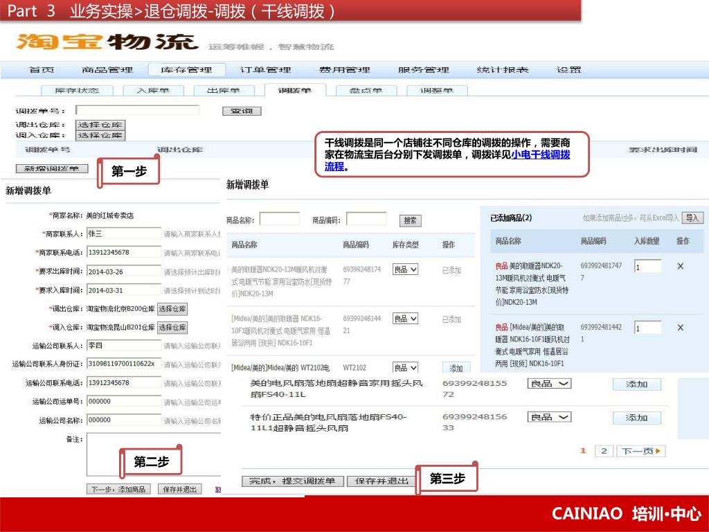Screen dimensions: 709x532
Task: Open 库存类型 dropdown for NDK16-10F1 row
Action: [x=405, y=319]
